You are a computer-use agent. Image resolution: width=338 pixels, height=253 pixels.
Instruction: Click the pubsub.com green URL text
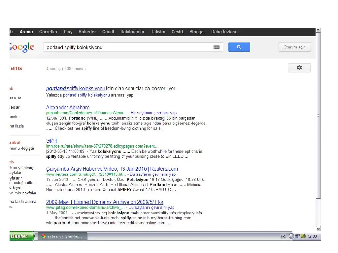pos(86,113)
